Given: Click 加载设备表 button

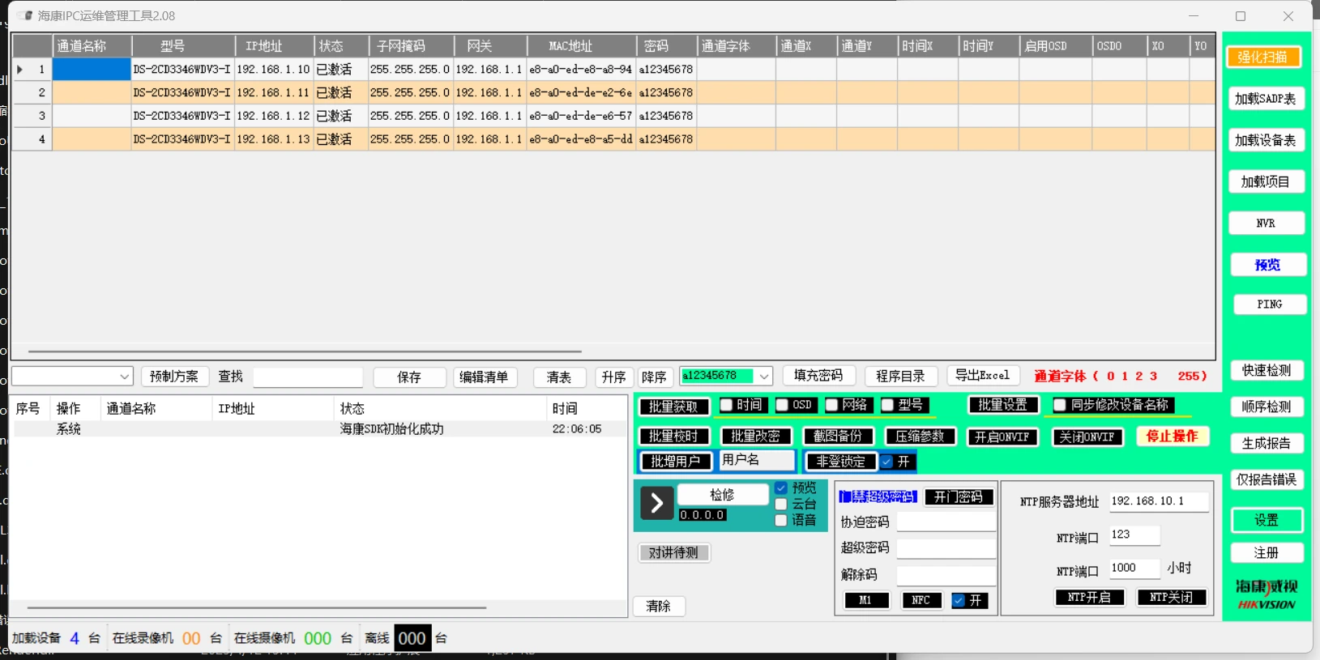Looking at the screenshot, I should [1266, 140].
